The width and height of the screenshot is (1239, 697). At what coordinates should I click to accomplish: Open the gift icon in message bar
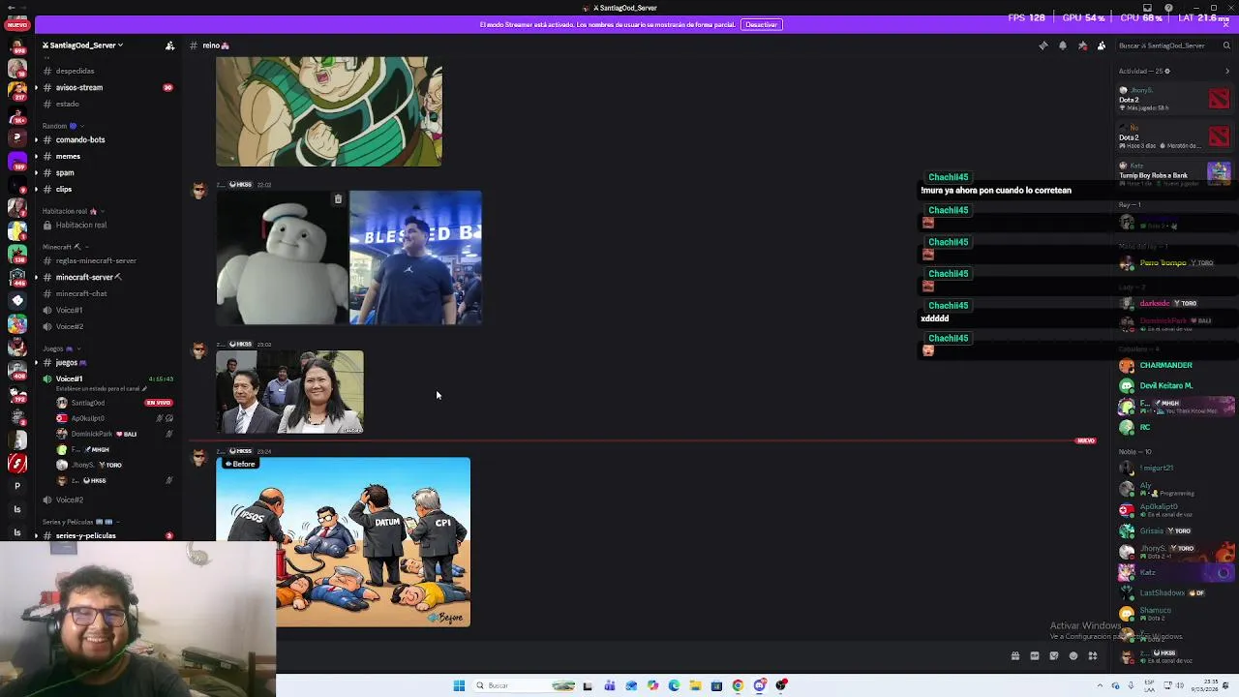click(1014, 656)
